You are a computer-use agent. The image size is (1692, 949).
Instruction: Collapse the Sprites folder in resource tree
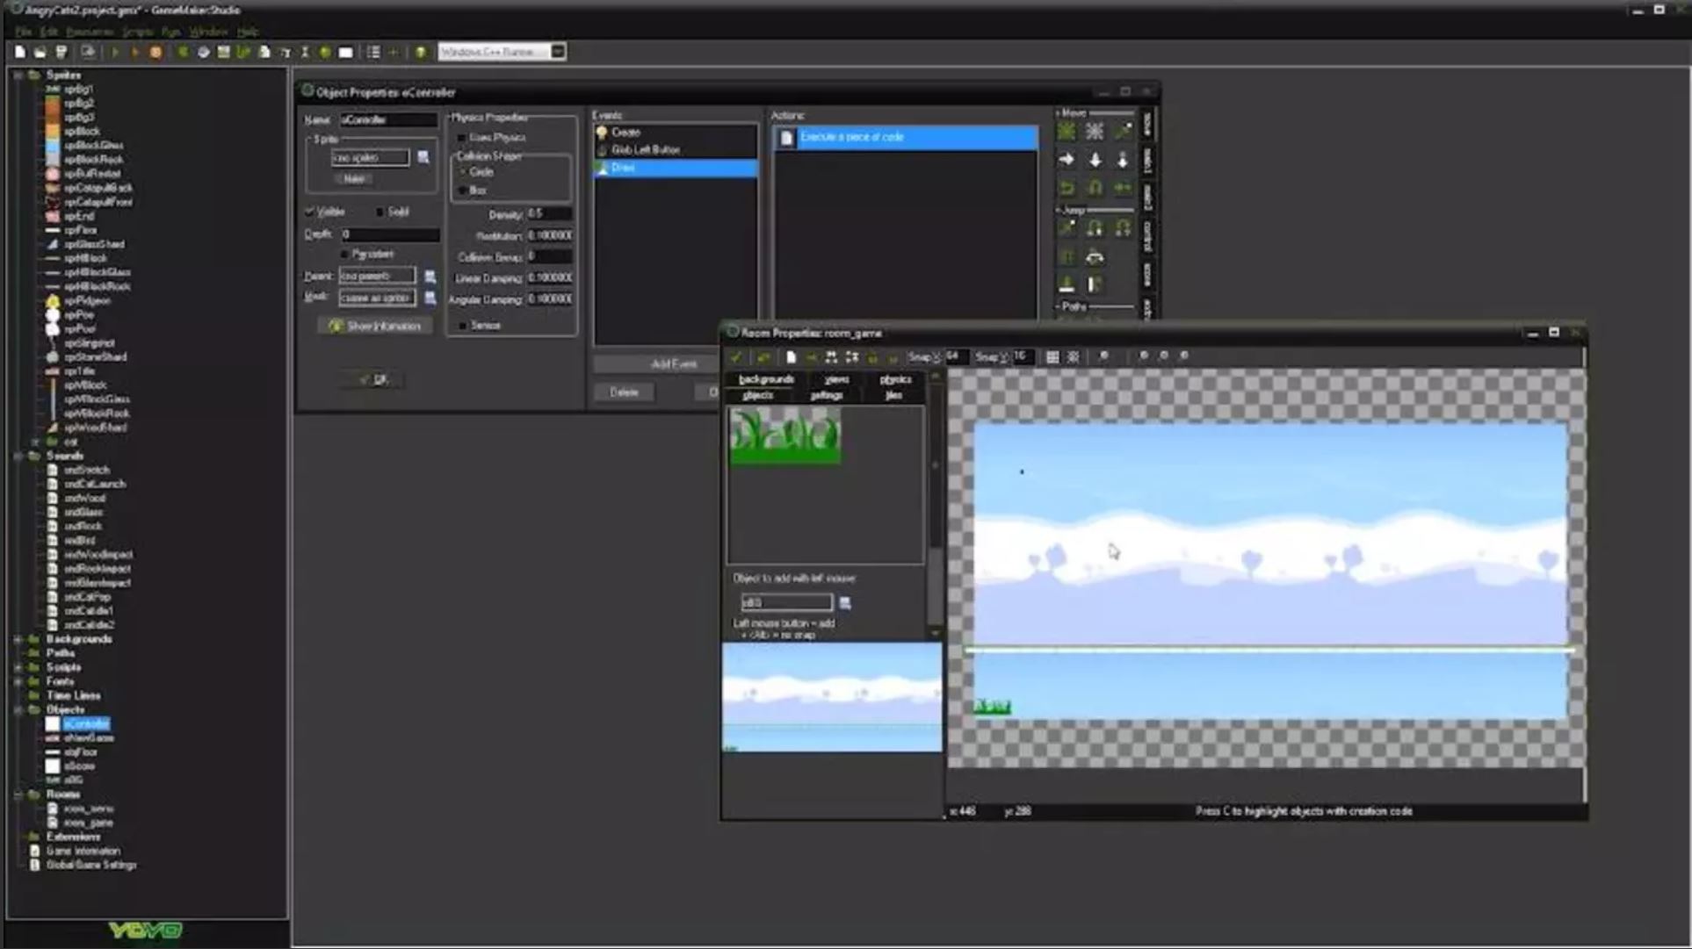[x=18, y=75]
